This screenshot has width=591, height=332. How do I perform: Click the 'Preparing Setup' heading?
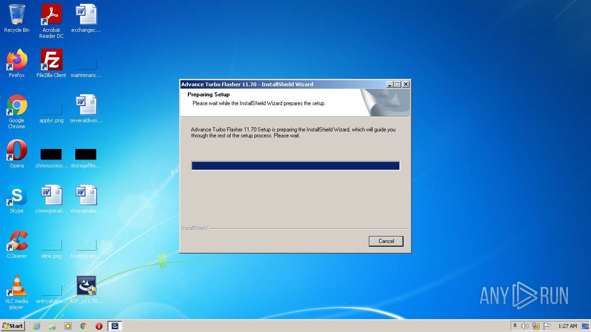click(x=208, y=95)
